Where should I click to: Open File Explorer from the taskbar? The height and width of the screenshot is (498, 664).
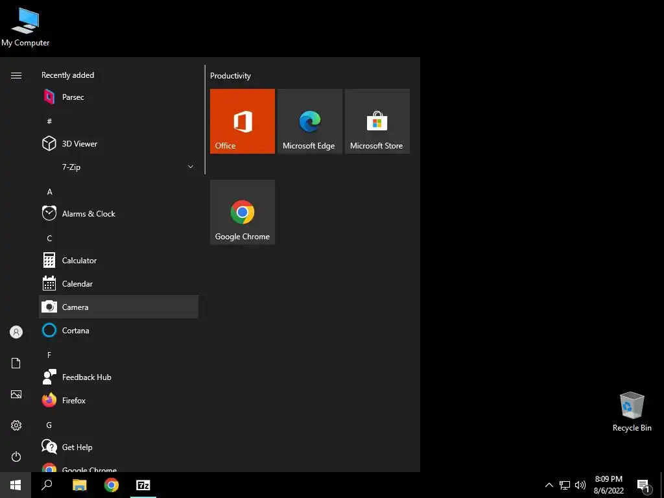pyautogui.click(x=79, y=485)
